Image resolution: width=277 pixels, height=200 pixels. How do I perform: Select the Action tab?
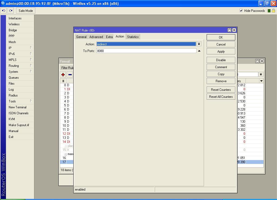[120, 36]
